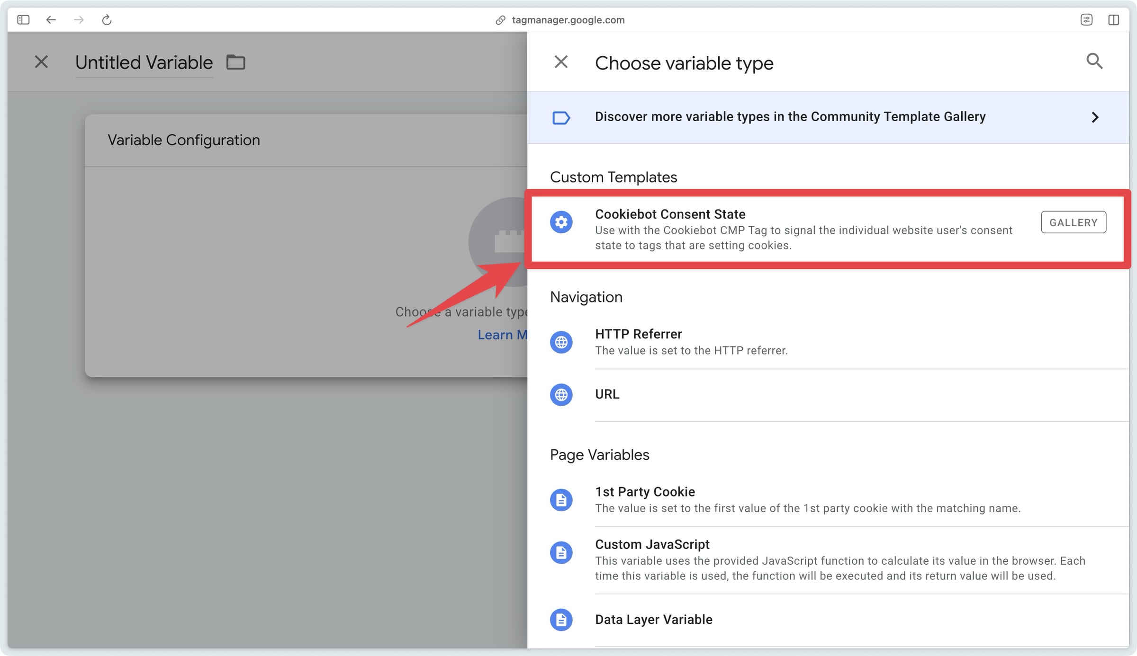Click the Data Layer Variable document icon
The image size is (1137, 656).
point(561,620)
